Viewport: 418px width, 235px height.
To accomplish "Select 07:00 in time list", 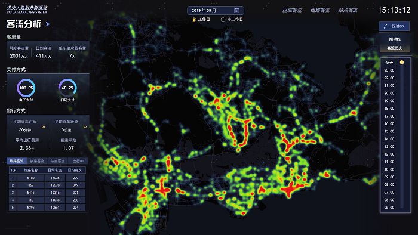I will pyautogui.click(x=389, y=193).
